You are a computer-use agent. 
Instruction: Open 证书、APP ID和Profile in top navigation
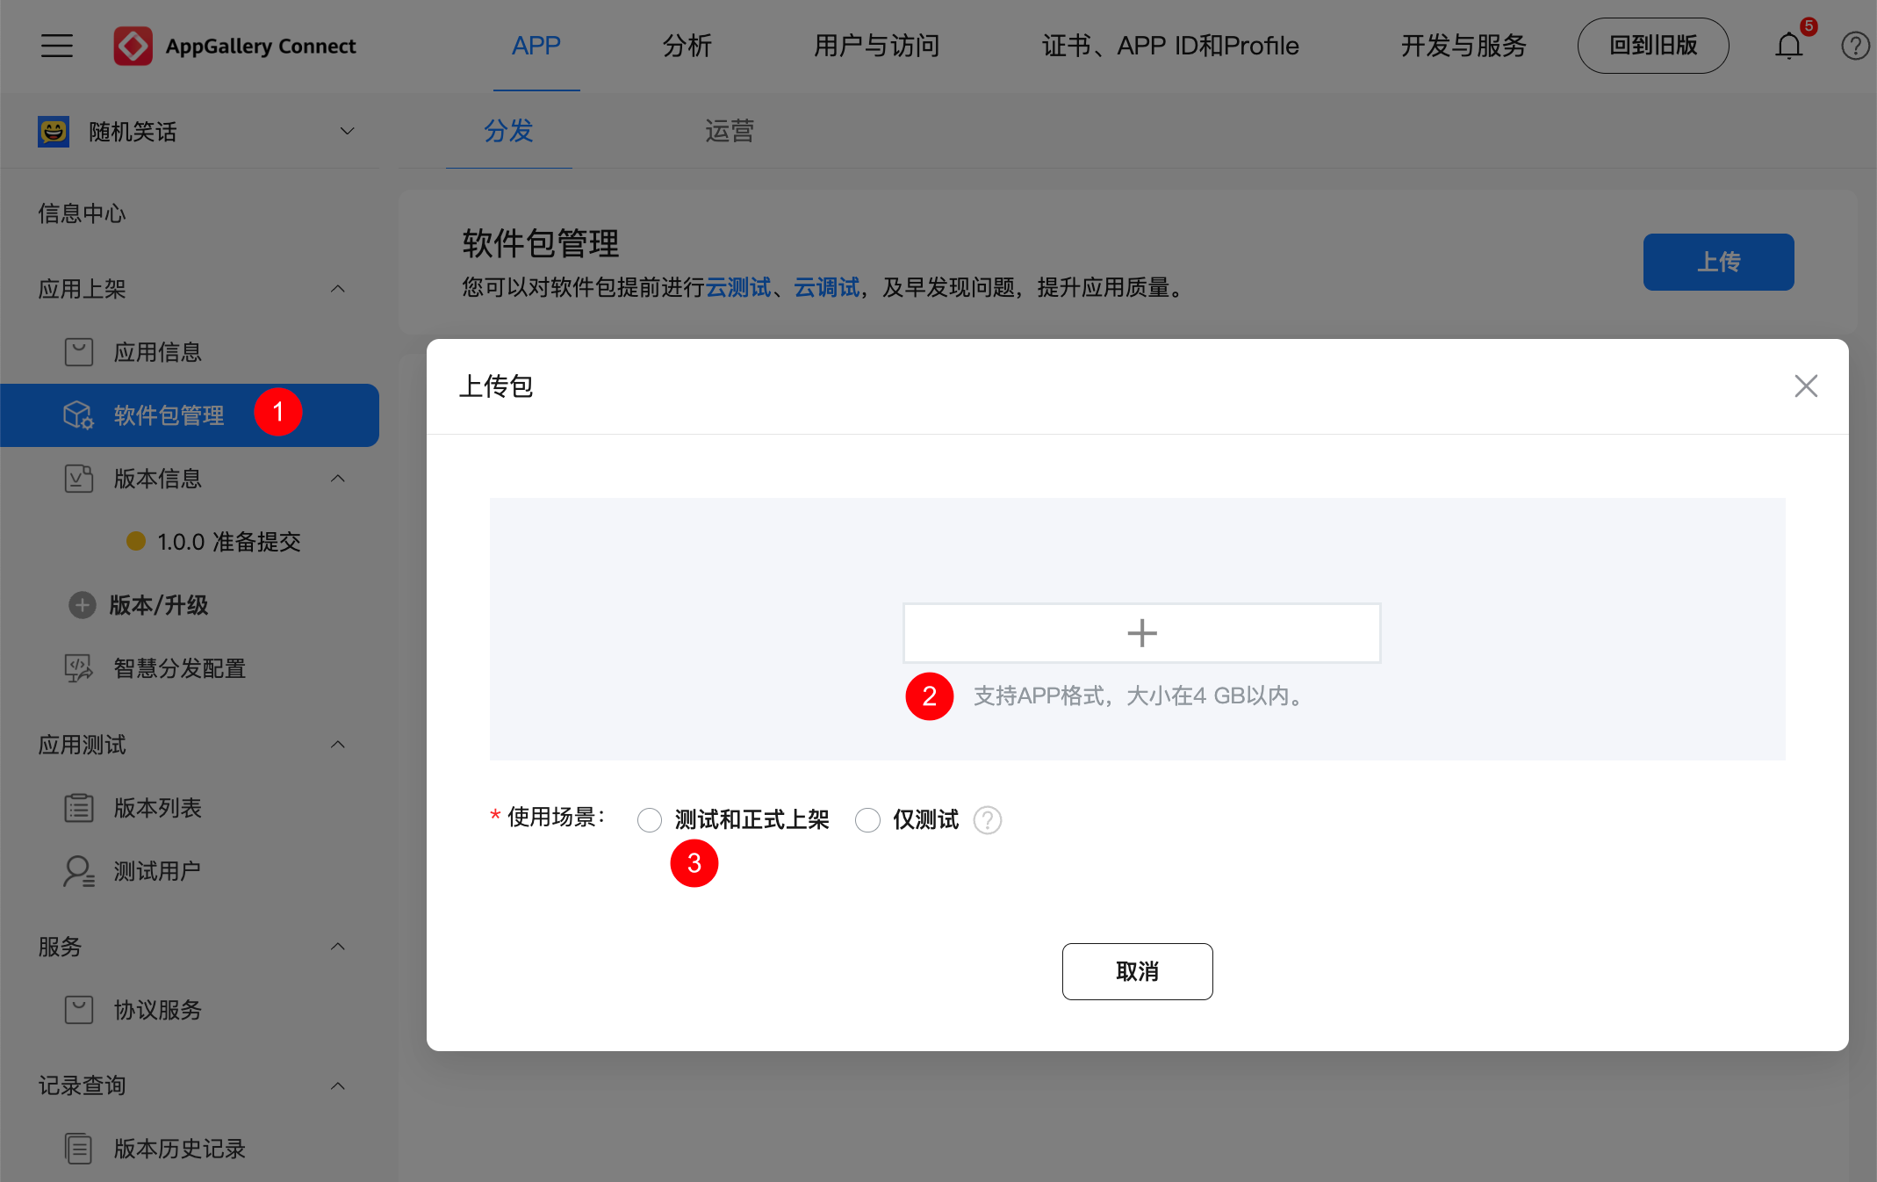(x=1170, y=46)
